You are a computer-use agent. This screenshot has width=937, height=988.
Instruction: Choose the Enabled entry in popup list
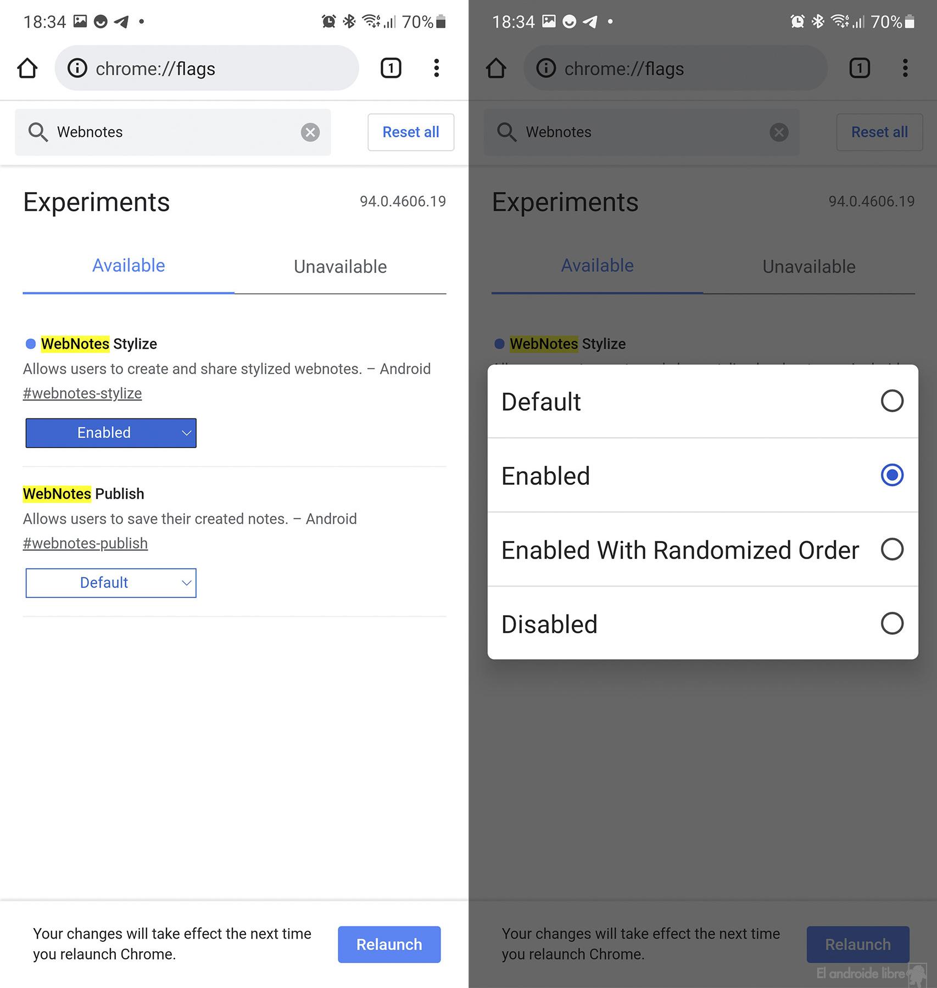click(x=702, y=476)
